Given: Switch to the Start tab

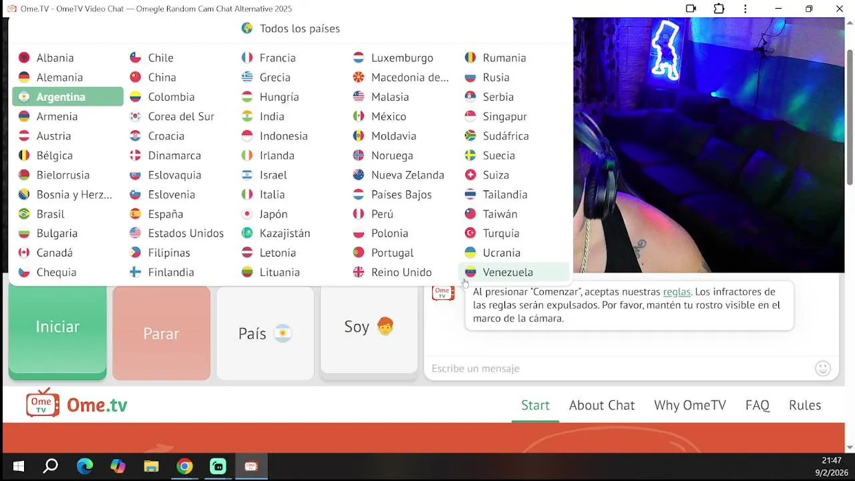Looking at the screenshot, I should [x=535, y=405].
